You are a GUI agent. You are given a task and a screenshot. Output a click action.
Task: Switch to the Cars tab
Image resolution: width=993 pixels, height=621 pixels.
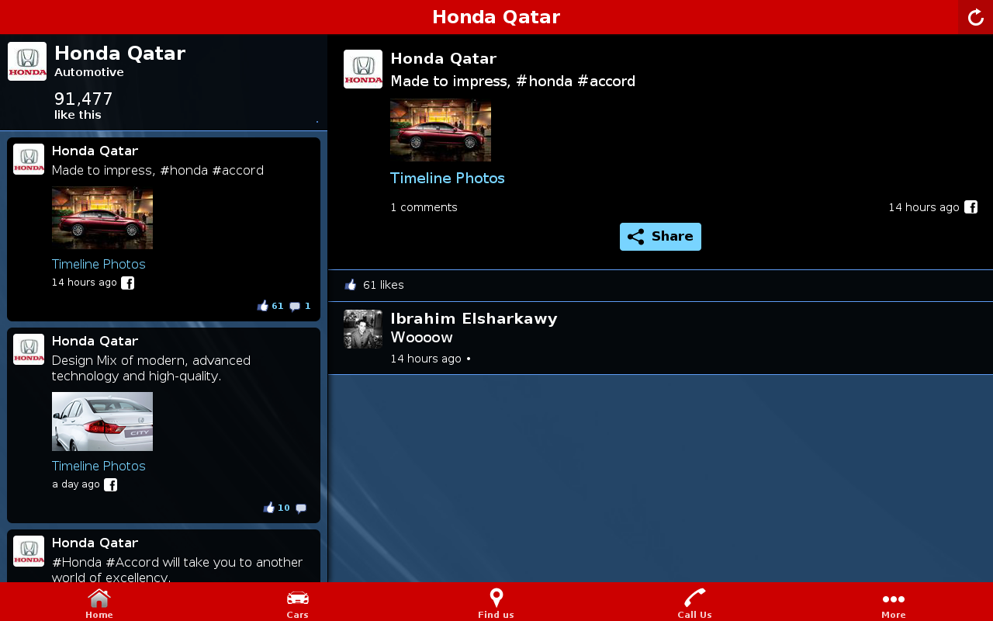[x=298, y=603]
